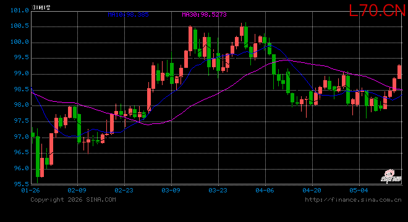Click the 03-23 date label
Image resolution: width=408 pixels, height=222 pixels.
click(x=218, y=191)
